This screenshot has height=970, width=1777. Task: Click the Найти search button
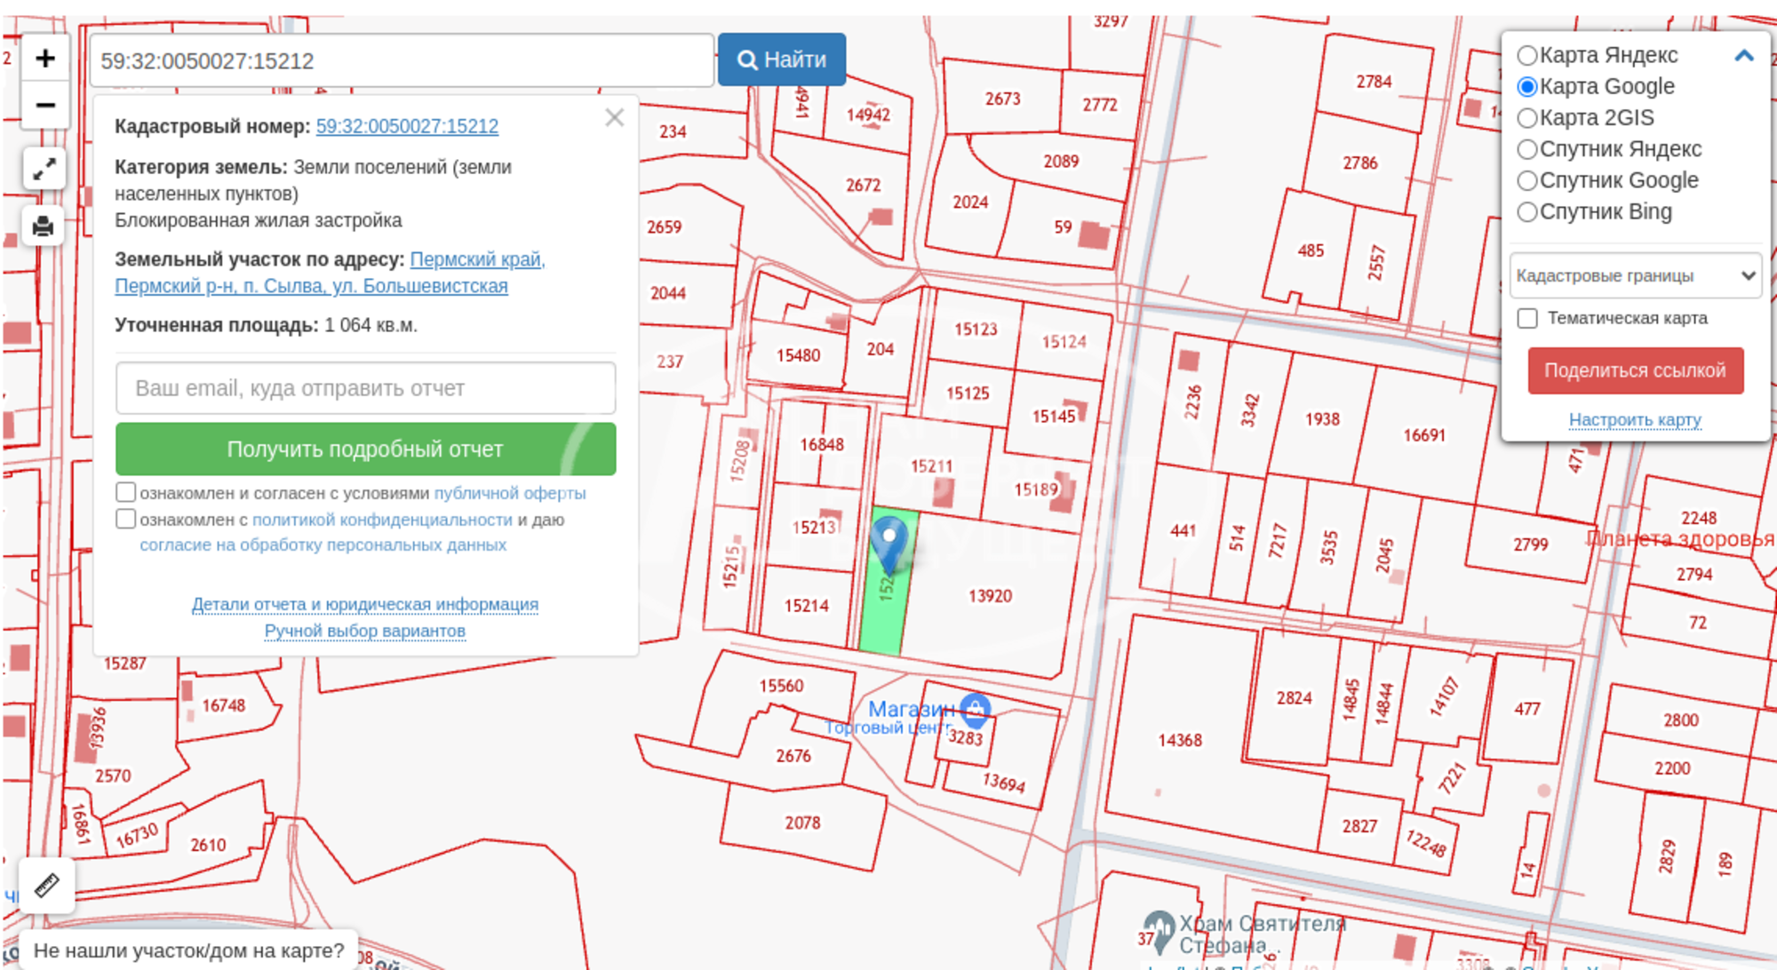point(782,60)
